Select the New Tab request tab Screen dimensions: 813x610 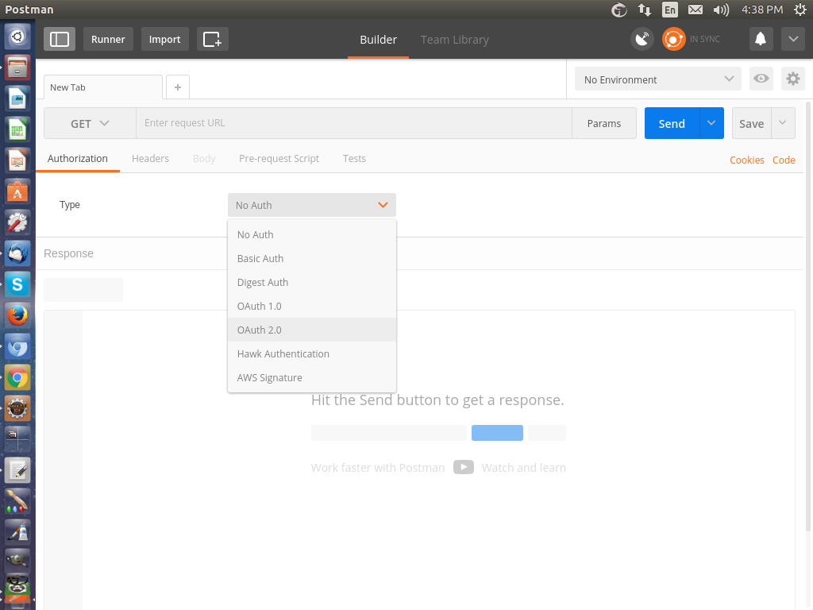click(x=102, y=87)
